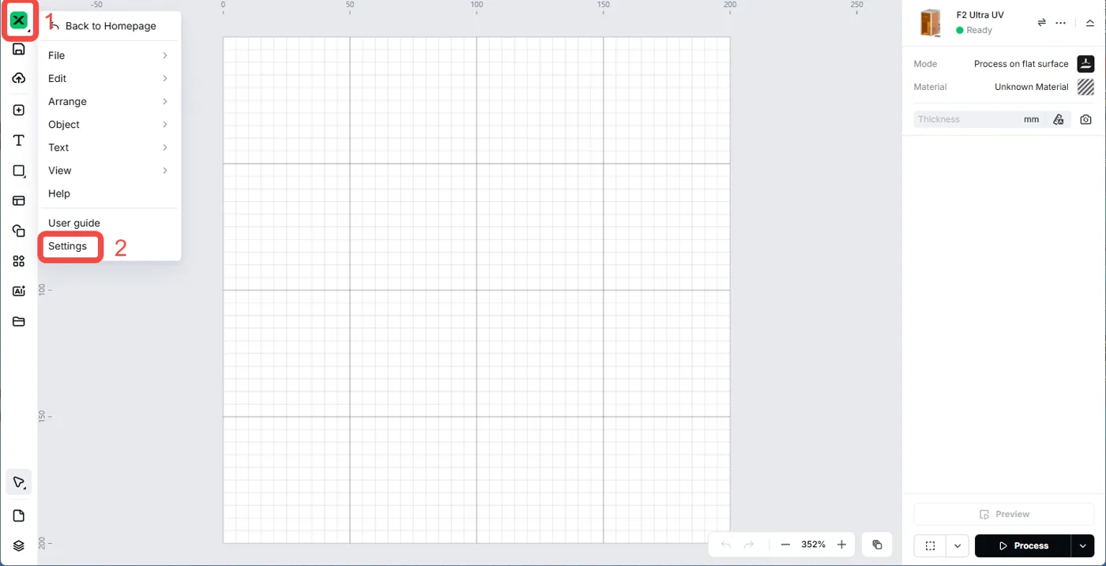1106x566 pixels.
Task: Open the AI image generation tool
Action: [x=19, y=291]
